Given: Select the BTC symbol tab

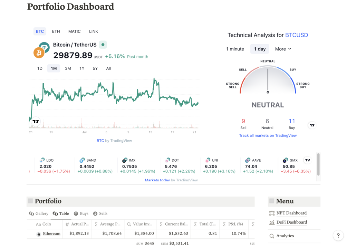Looking at the screenshot, I should point(40,31).
